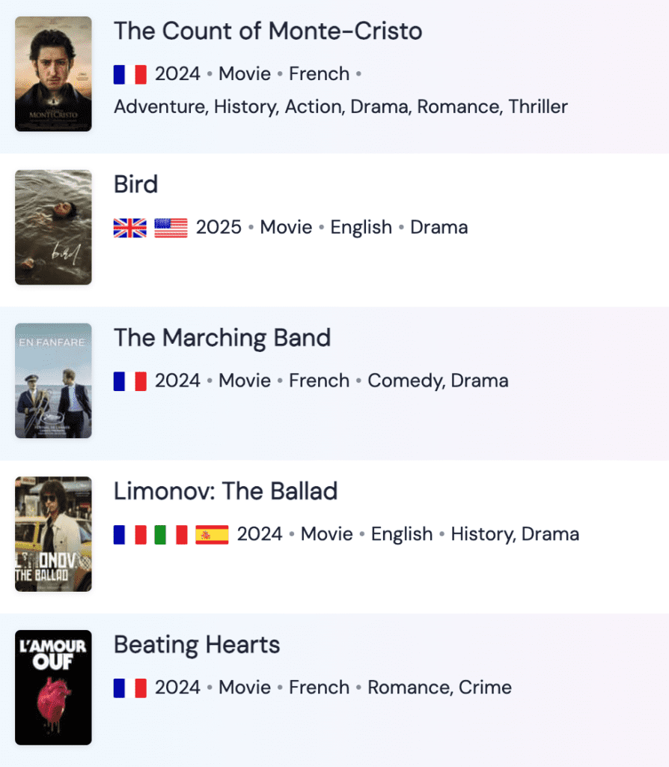Select the Bird poster thumbnail
Screen dimensions: 669x767
53,228
